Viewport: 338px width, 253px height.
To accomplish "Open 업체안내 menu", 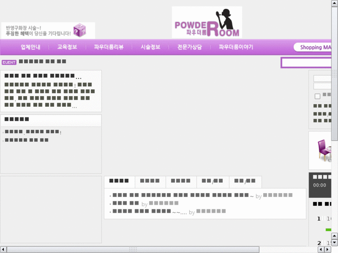I will click(31, 47).
